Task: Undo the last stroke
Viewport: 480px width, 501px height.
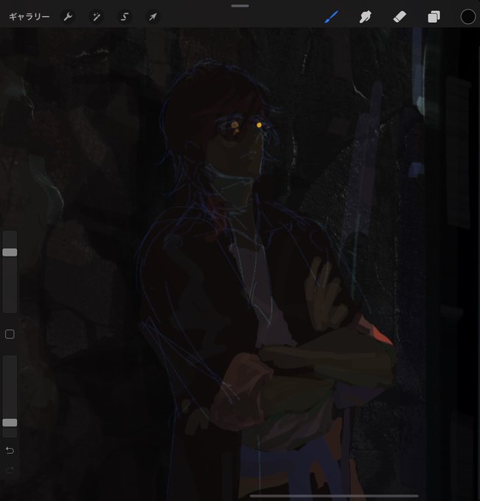Action: click(10, 450)
